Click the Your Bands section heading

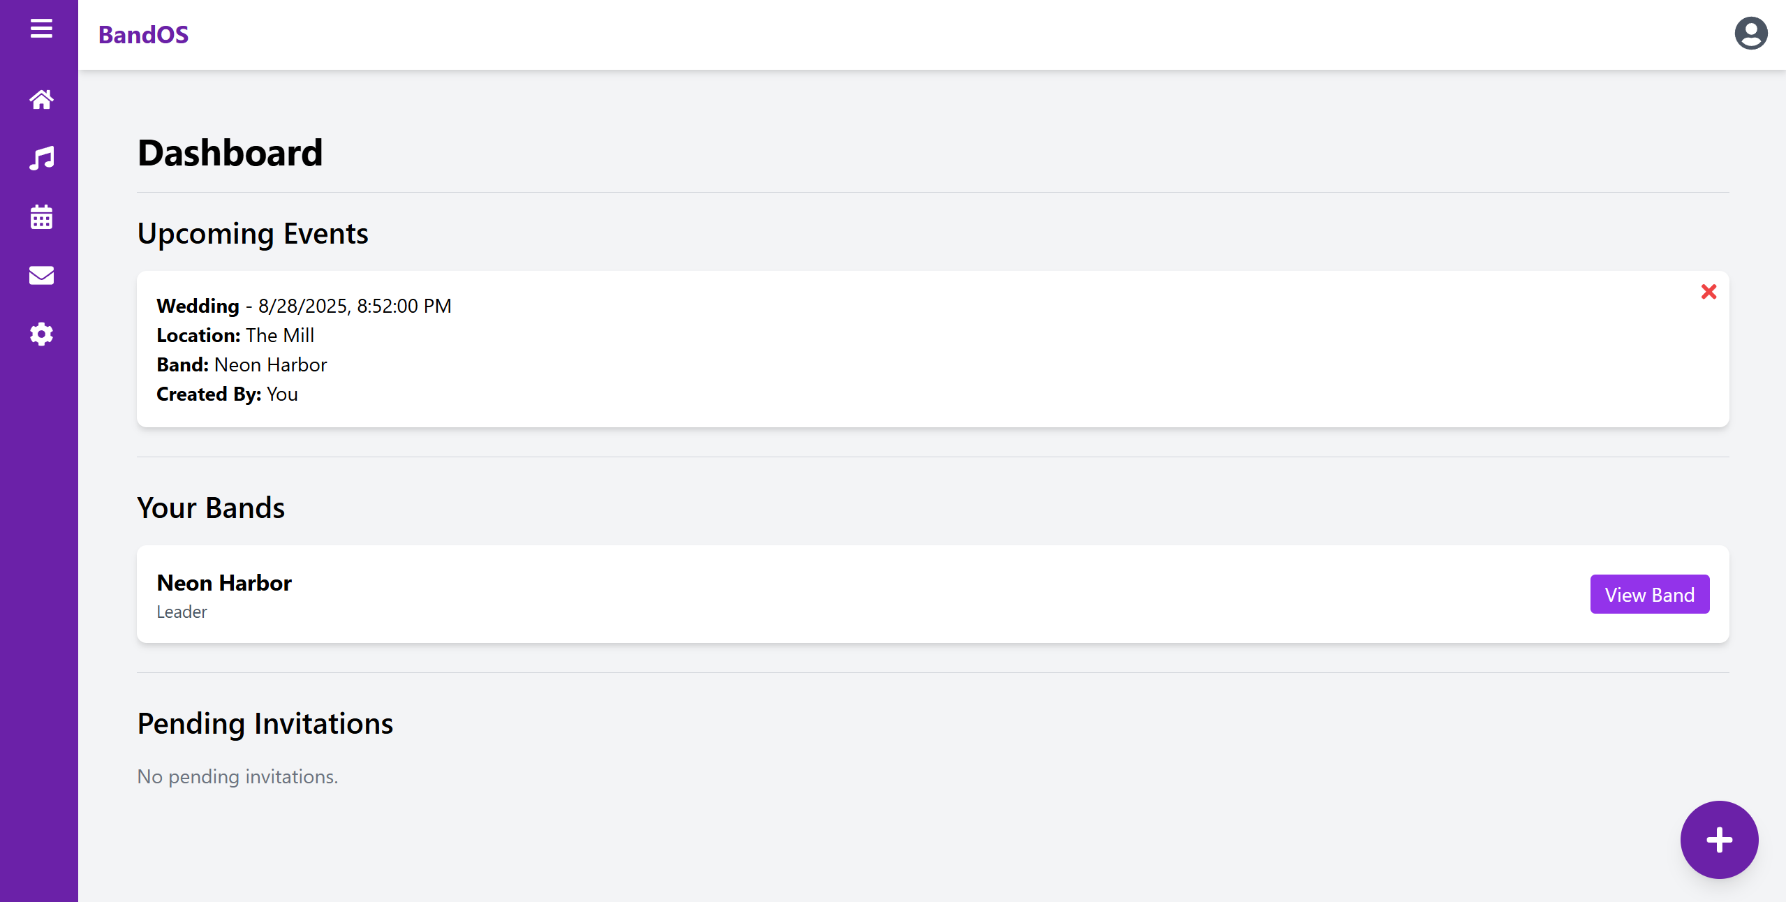coord(211,508)
